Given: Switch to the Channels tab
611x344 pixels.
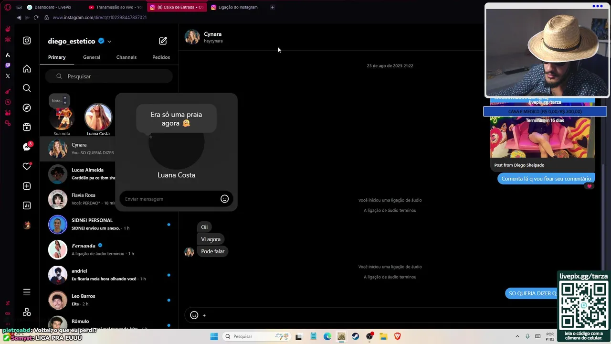Looking at the screenshot, I should 126,57.
